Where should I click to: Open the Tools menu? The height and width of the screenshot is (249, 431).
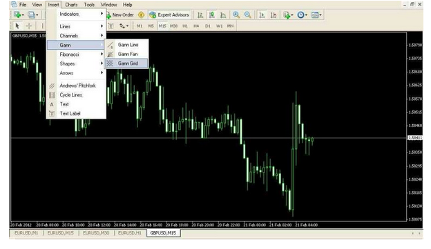(89, 5)
